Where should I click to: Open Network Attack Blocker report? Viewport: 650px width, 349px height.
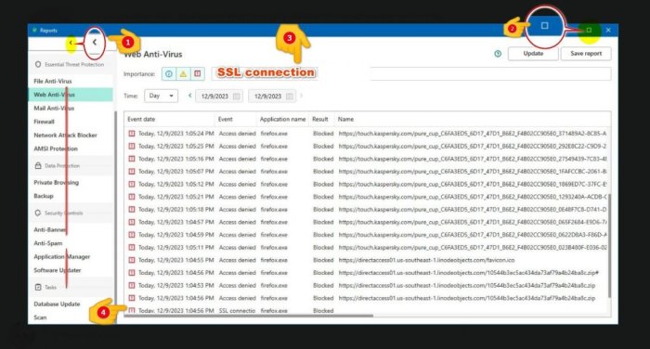pos(65,136)
